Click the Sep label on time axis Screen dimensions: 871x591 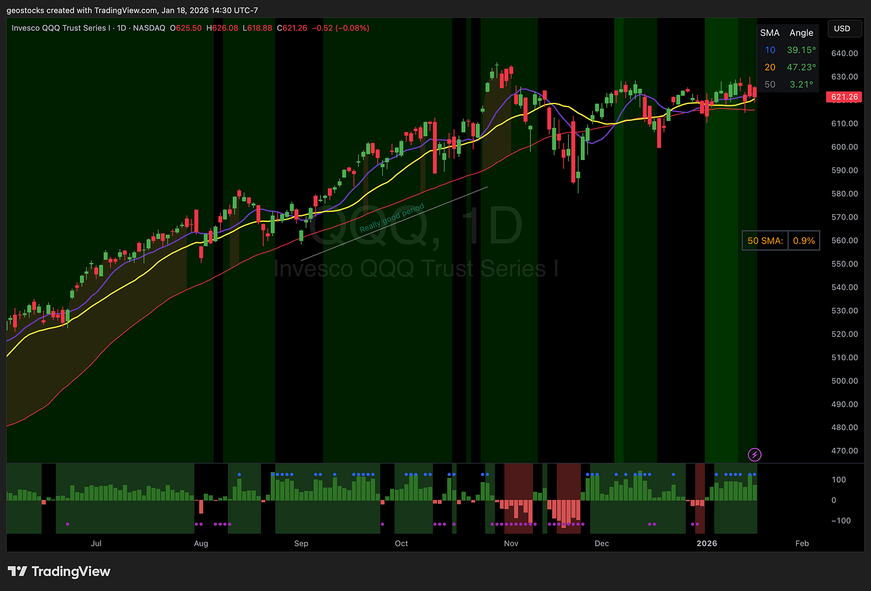301,543
